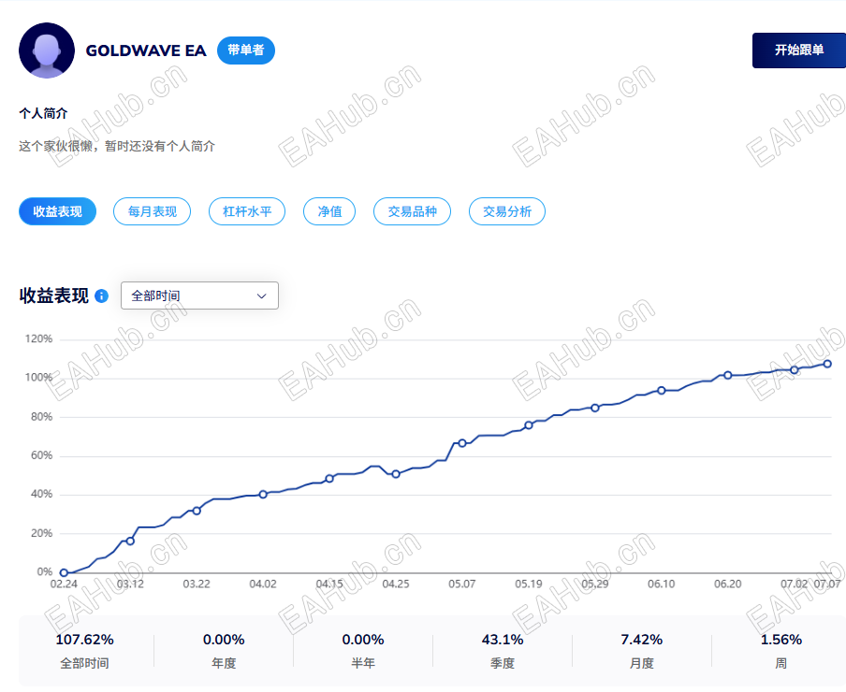Open the 交易分析 tab
Image resolution: width=846 pixels, height=692 pixels.
(507, 211)
